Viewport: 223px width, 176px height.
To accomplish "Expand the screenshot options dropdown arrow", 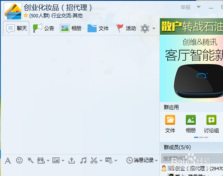I will tap(101, 161).
